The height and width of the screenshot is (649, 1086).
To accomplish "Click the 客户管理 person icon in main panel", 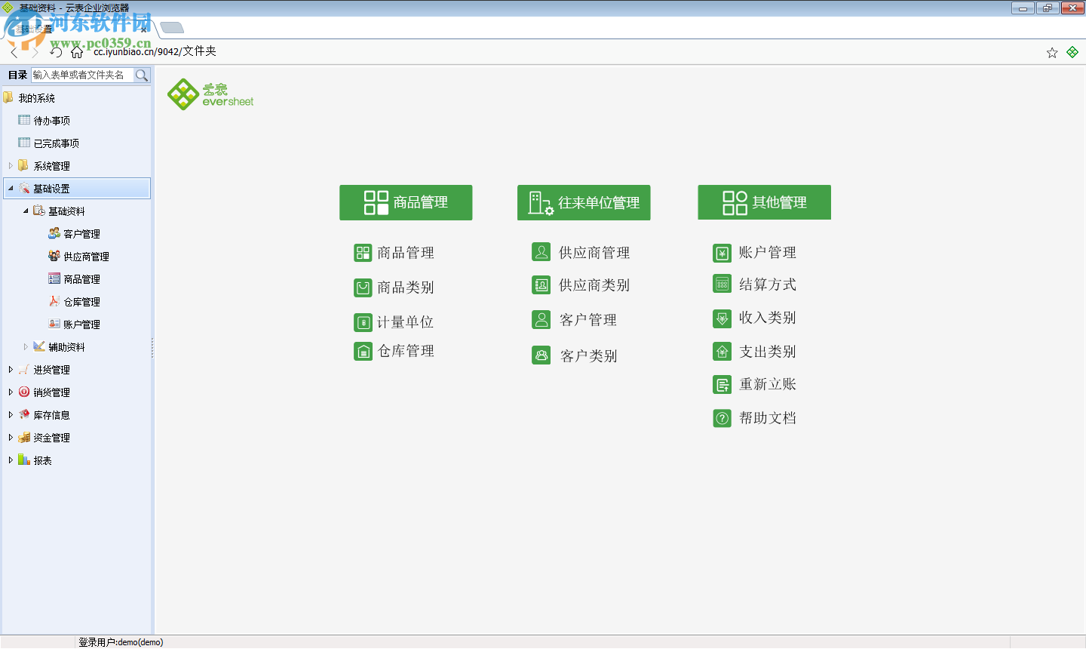I will [541, 320].
